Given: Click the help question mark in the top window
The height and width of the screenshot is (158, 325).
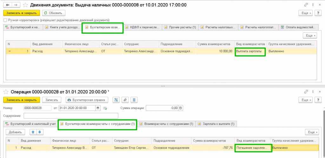Looking at the screenshot, I should [318, 13].
